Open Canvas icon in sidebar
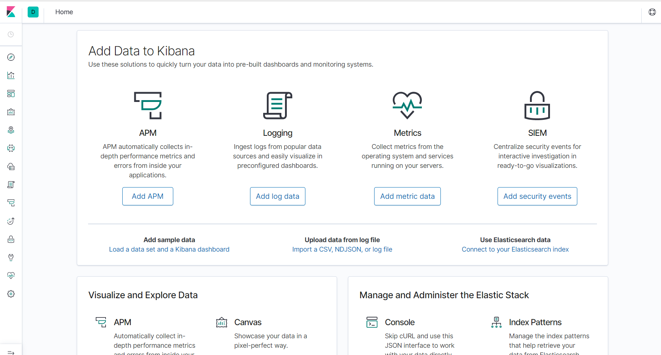The height and width of the screenshot is (355, 661). [11, 112]
